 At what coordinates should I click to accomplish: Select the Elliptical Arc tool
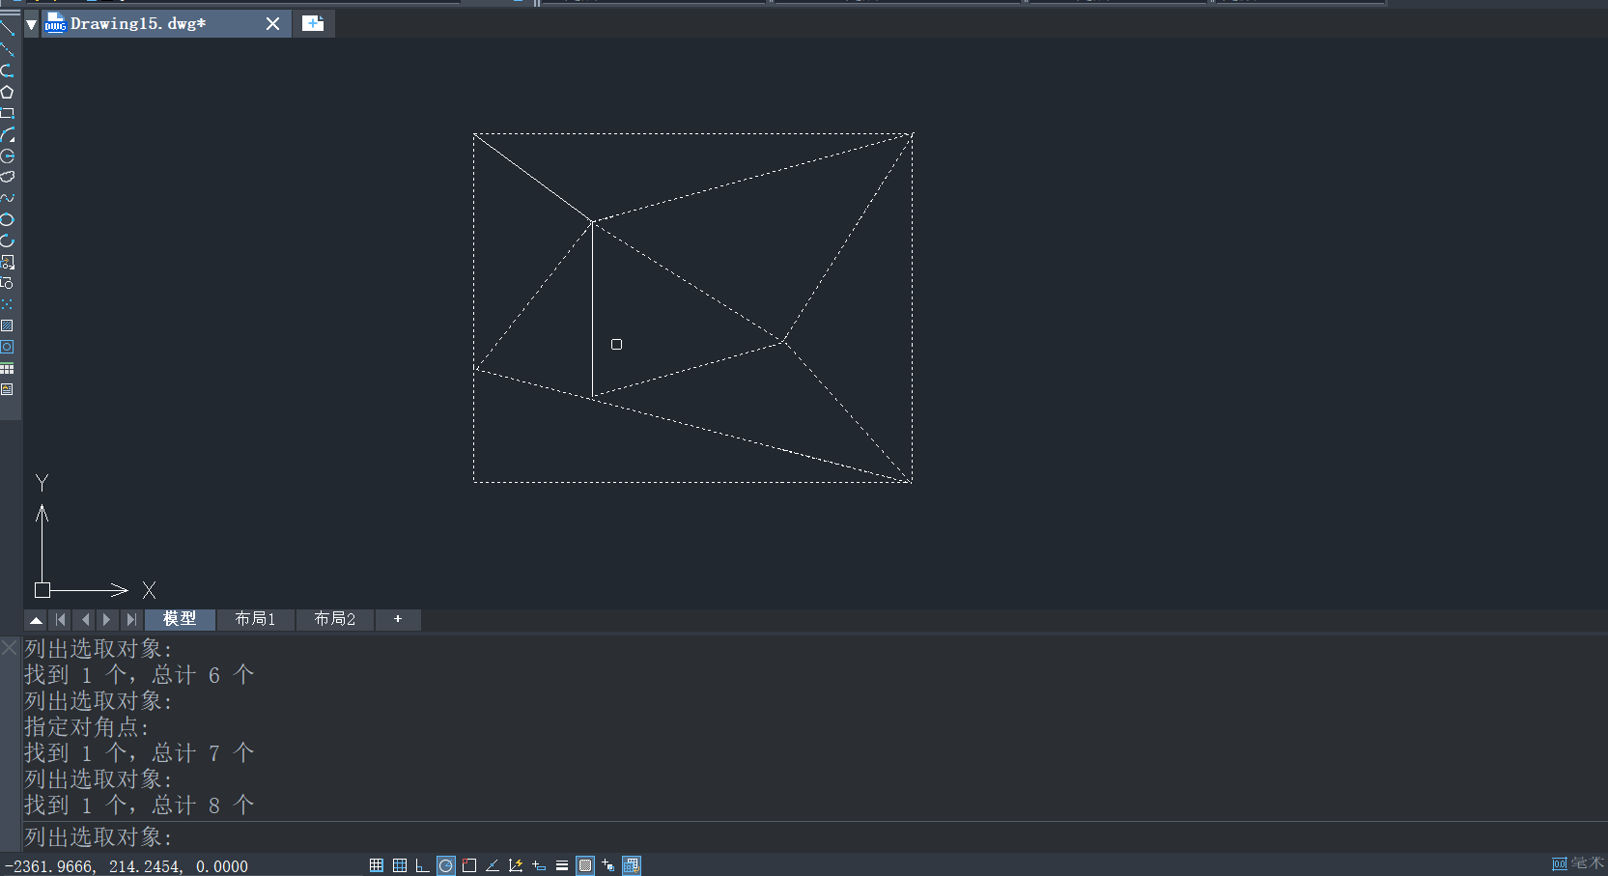(x=7, y=240)
